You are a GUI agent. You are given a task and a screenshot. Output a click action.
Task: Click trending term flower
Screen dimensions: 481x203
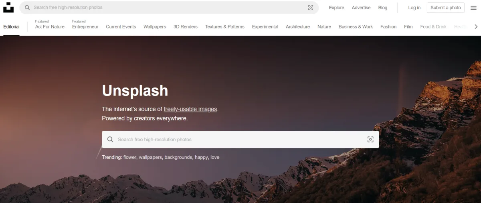130,157
